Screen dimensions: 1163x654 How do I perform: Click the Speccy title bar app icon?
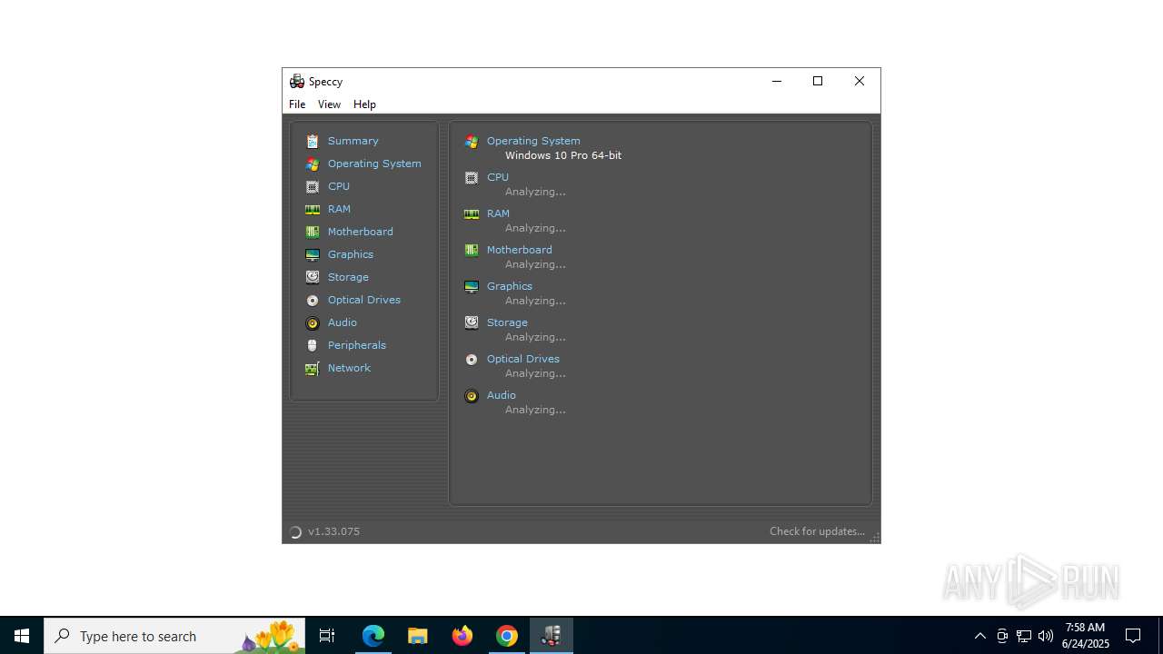click(297, 81)
